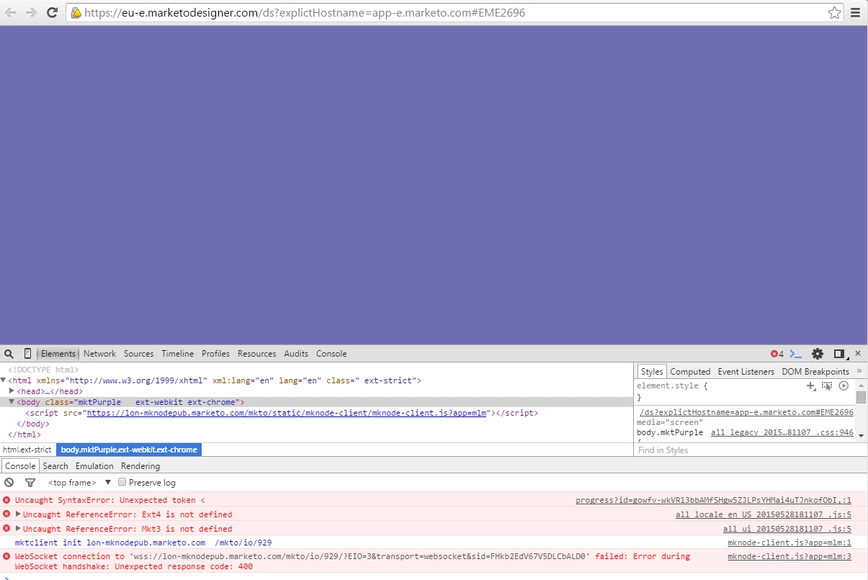Reload the page
This screenshot has height=580, width=868.
[52, 12]
